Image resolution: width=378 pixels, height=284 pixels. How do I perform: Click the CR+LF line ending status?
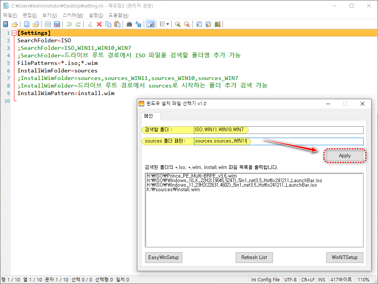point(308,279)
